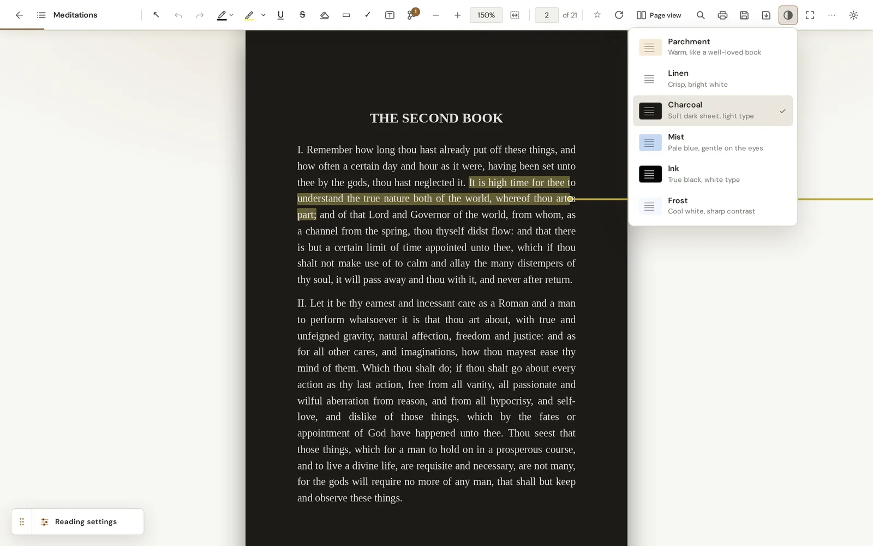Viewport: 873px width, 546px height.
Task: Open the Page view layout selector
Action: [659, 15]
